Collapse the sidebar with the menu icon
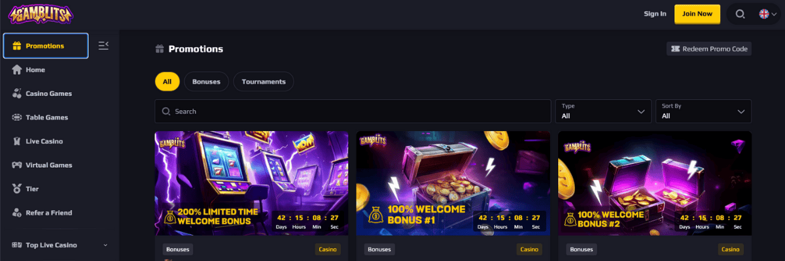The width and height of the screenshot is (785, 261). click(x=103, y=45)
